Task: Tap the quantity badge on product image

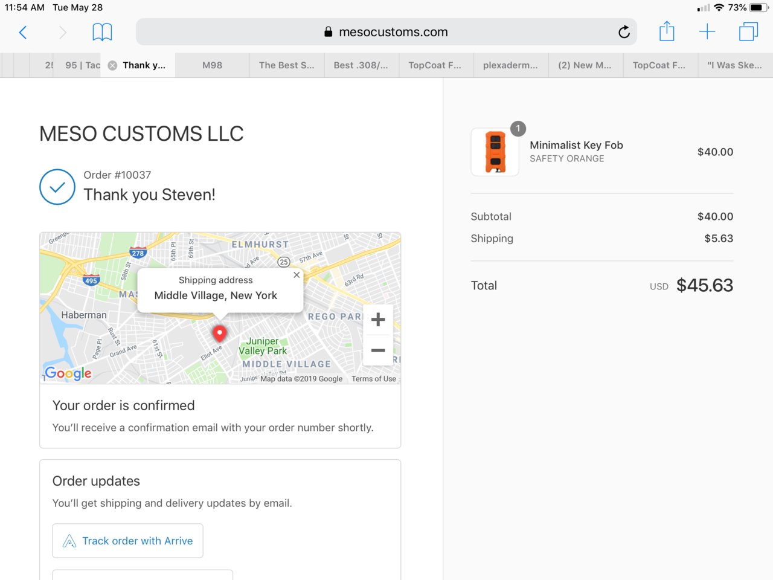Action: pyautogui.click(x=518, y=129)
